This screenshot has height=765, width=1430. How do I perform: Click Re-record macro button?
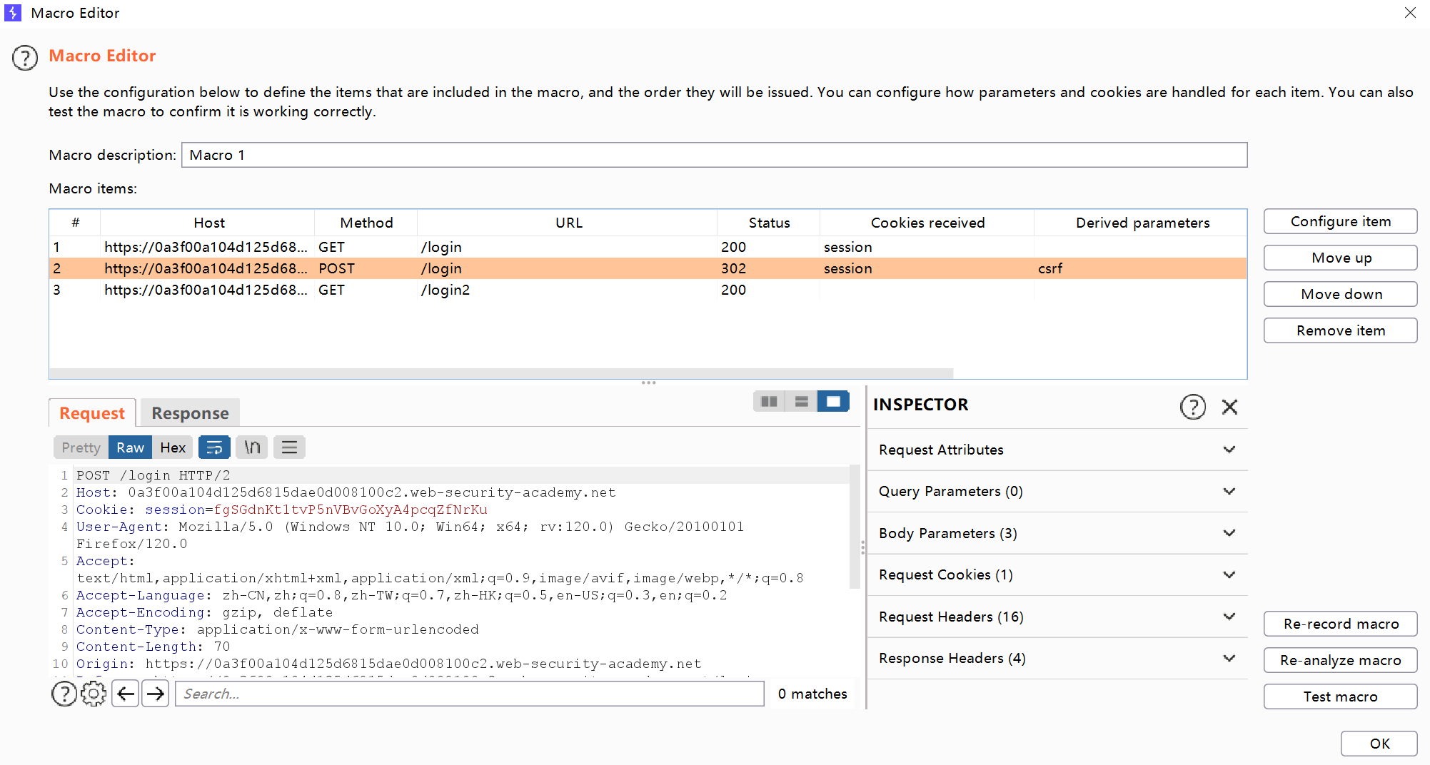(1340, 624)
